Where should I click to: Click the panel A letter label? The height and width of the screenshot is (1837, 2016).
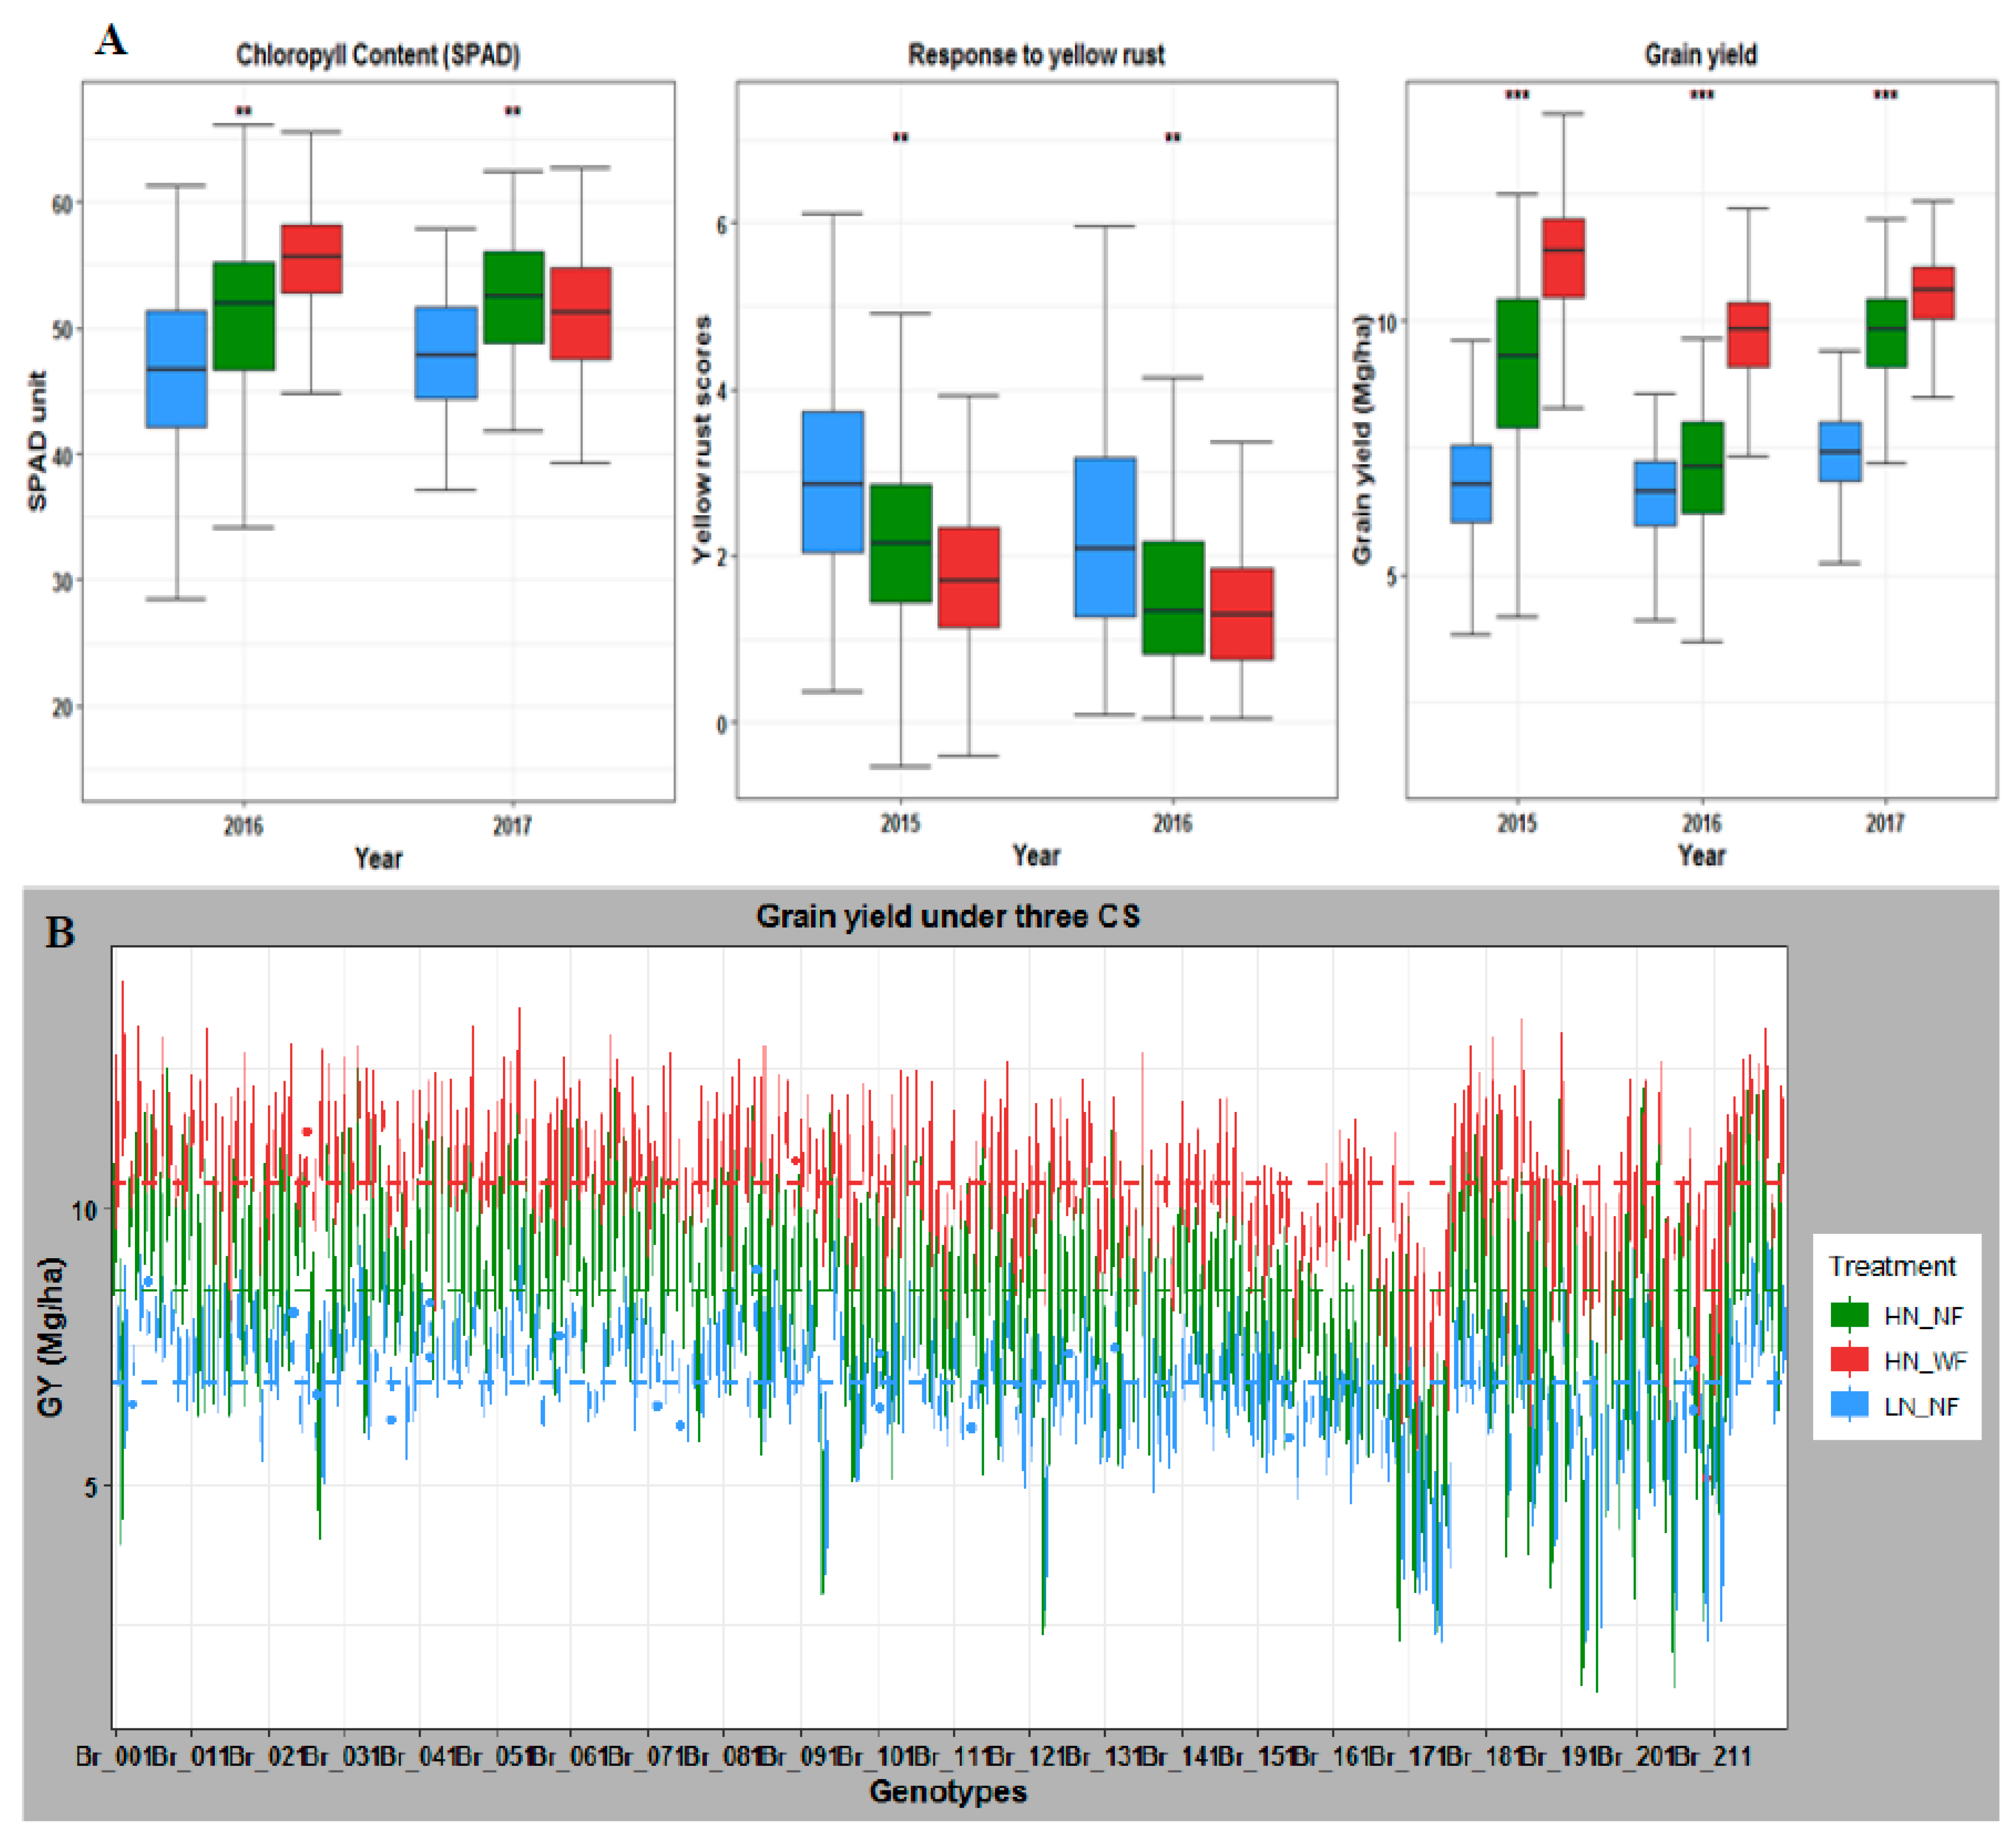coord(111,40)
